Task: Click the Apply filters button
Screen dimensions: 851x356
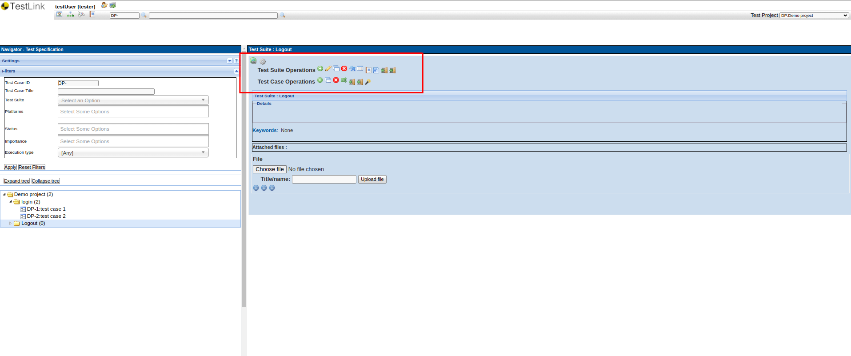Action: [x=10, y=168]
